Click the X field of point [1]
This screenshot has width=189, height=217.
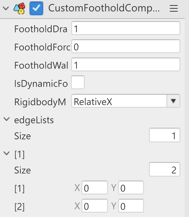[94, 188]
